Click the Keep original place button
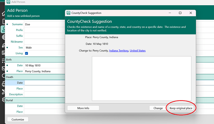Image resolution: width=214 pixels, height=124 pixels. 181,108
